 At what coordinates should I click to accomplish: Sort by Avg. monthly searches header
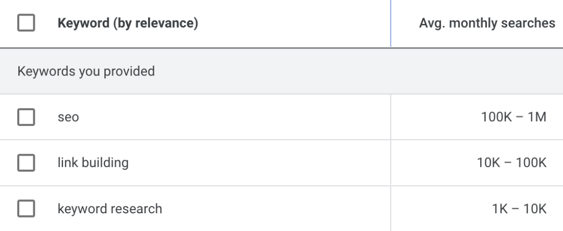[x=487, y=23]
